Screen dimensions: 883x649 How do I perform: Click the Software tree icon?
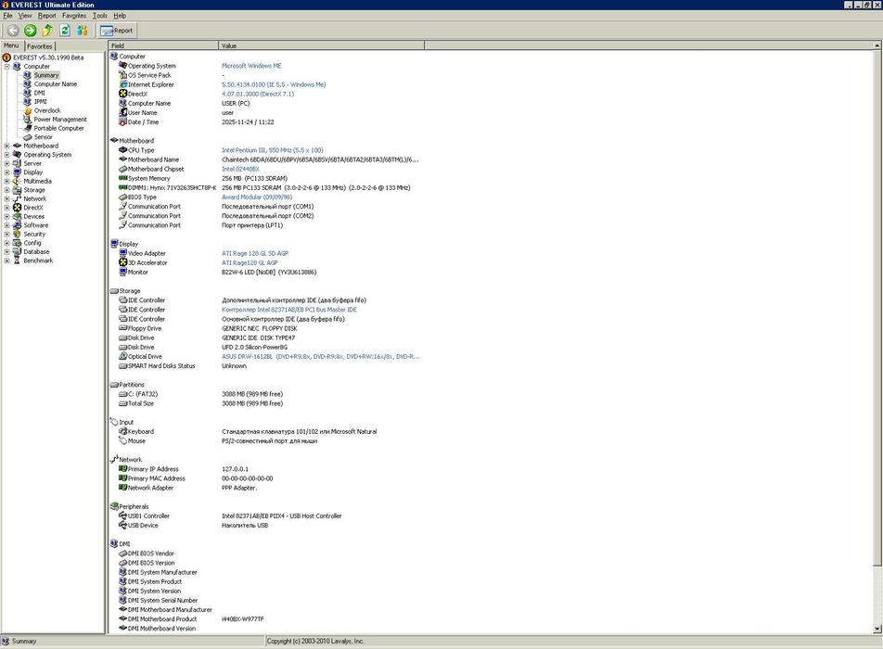pyautogui.click(x=17, y=225)
